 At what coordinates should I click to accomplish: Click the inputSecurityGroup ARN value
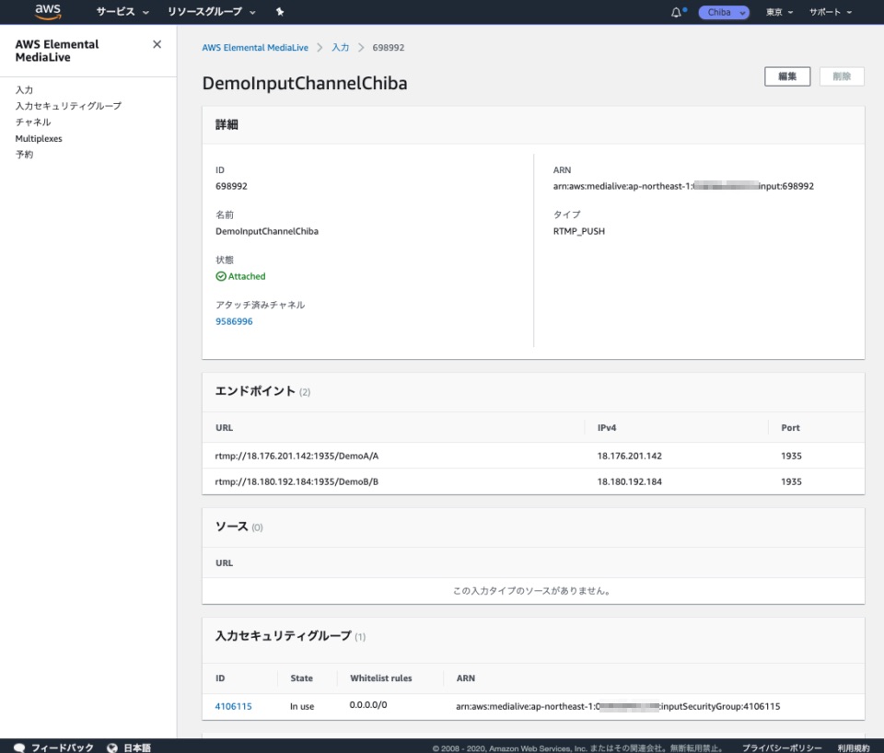click(618, 706)
